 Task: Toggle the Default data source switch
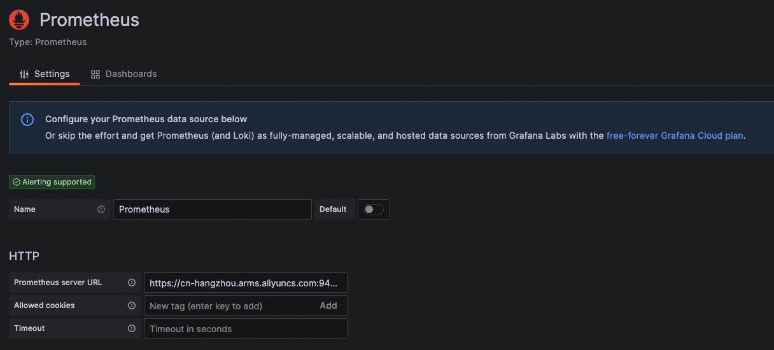coord(374,209)
